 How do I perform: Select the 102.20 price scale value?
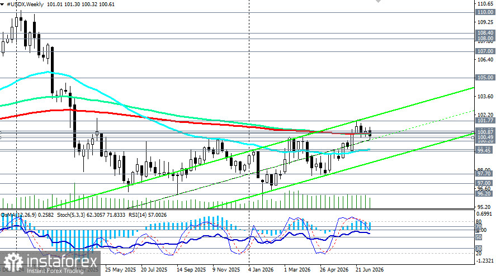click(x=485, y=115)
